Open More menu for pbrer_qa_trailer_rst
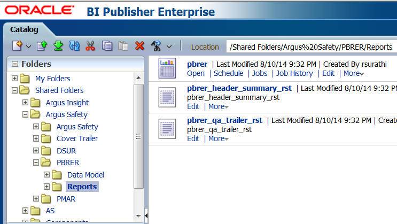This screenshot has width=397, height=224. pos(218,139)
